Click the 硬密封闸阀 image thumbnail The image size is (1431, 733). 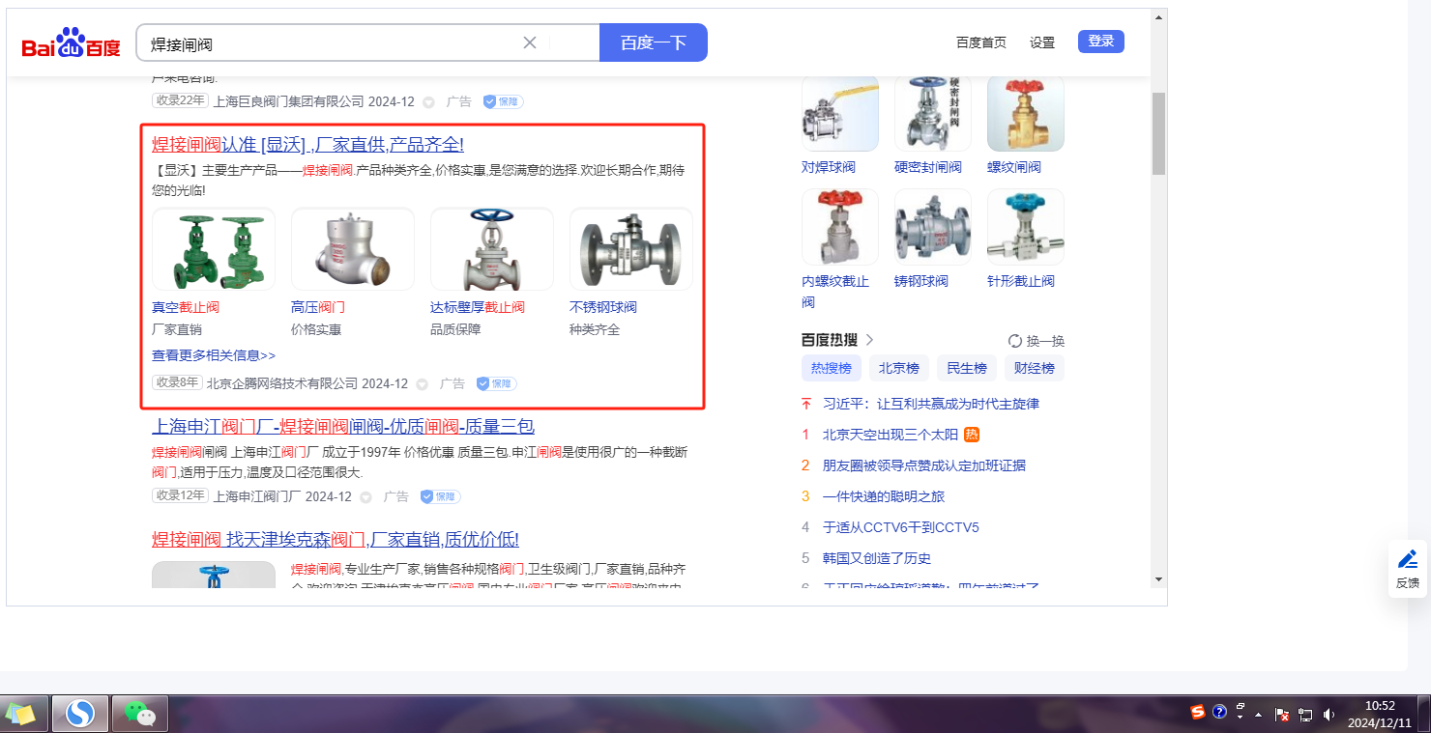click(x=933, y=113)
